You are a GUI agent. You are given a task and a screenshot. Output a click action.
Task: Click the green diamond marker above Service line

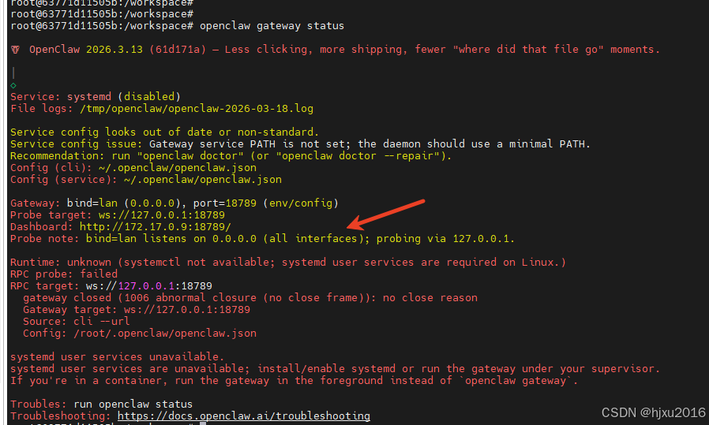pyautogui.click(x=13, y=85)
